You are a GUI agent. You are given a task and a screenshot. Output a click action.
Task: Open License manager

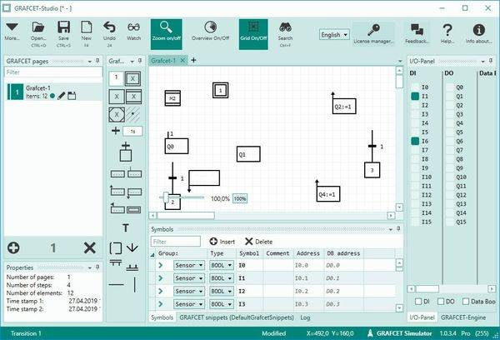point(373,34)
